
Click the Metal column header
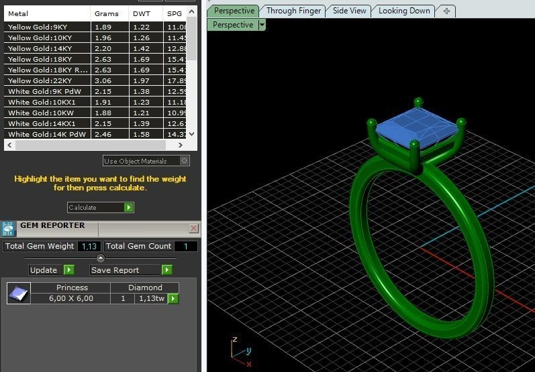(47, 13)
